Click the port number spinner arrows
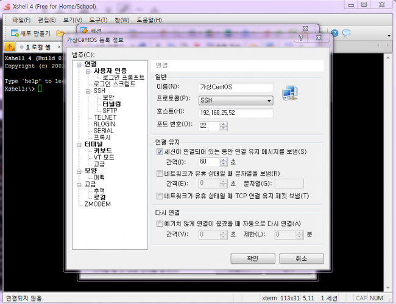The image size is (396, 304). click(x=223, y=126)
